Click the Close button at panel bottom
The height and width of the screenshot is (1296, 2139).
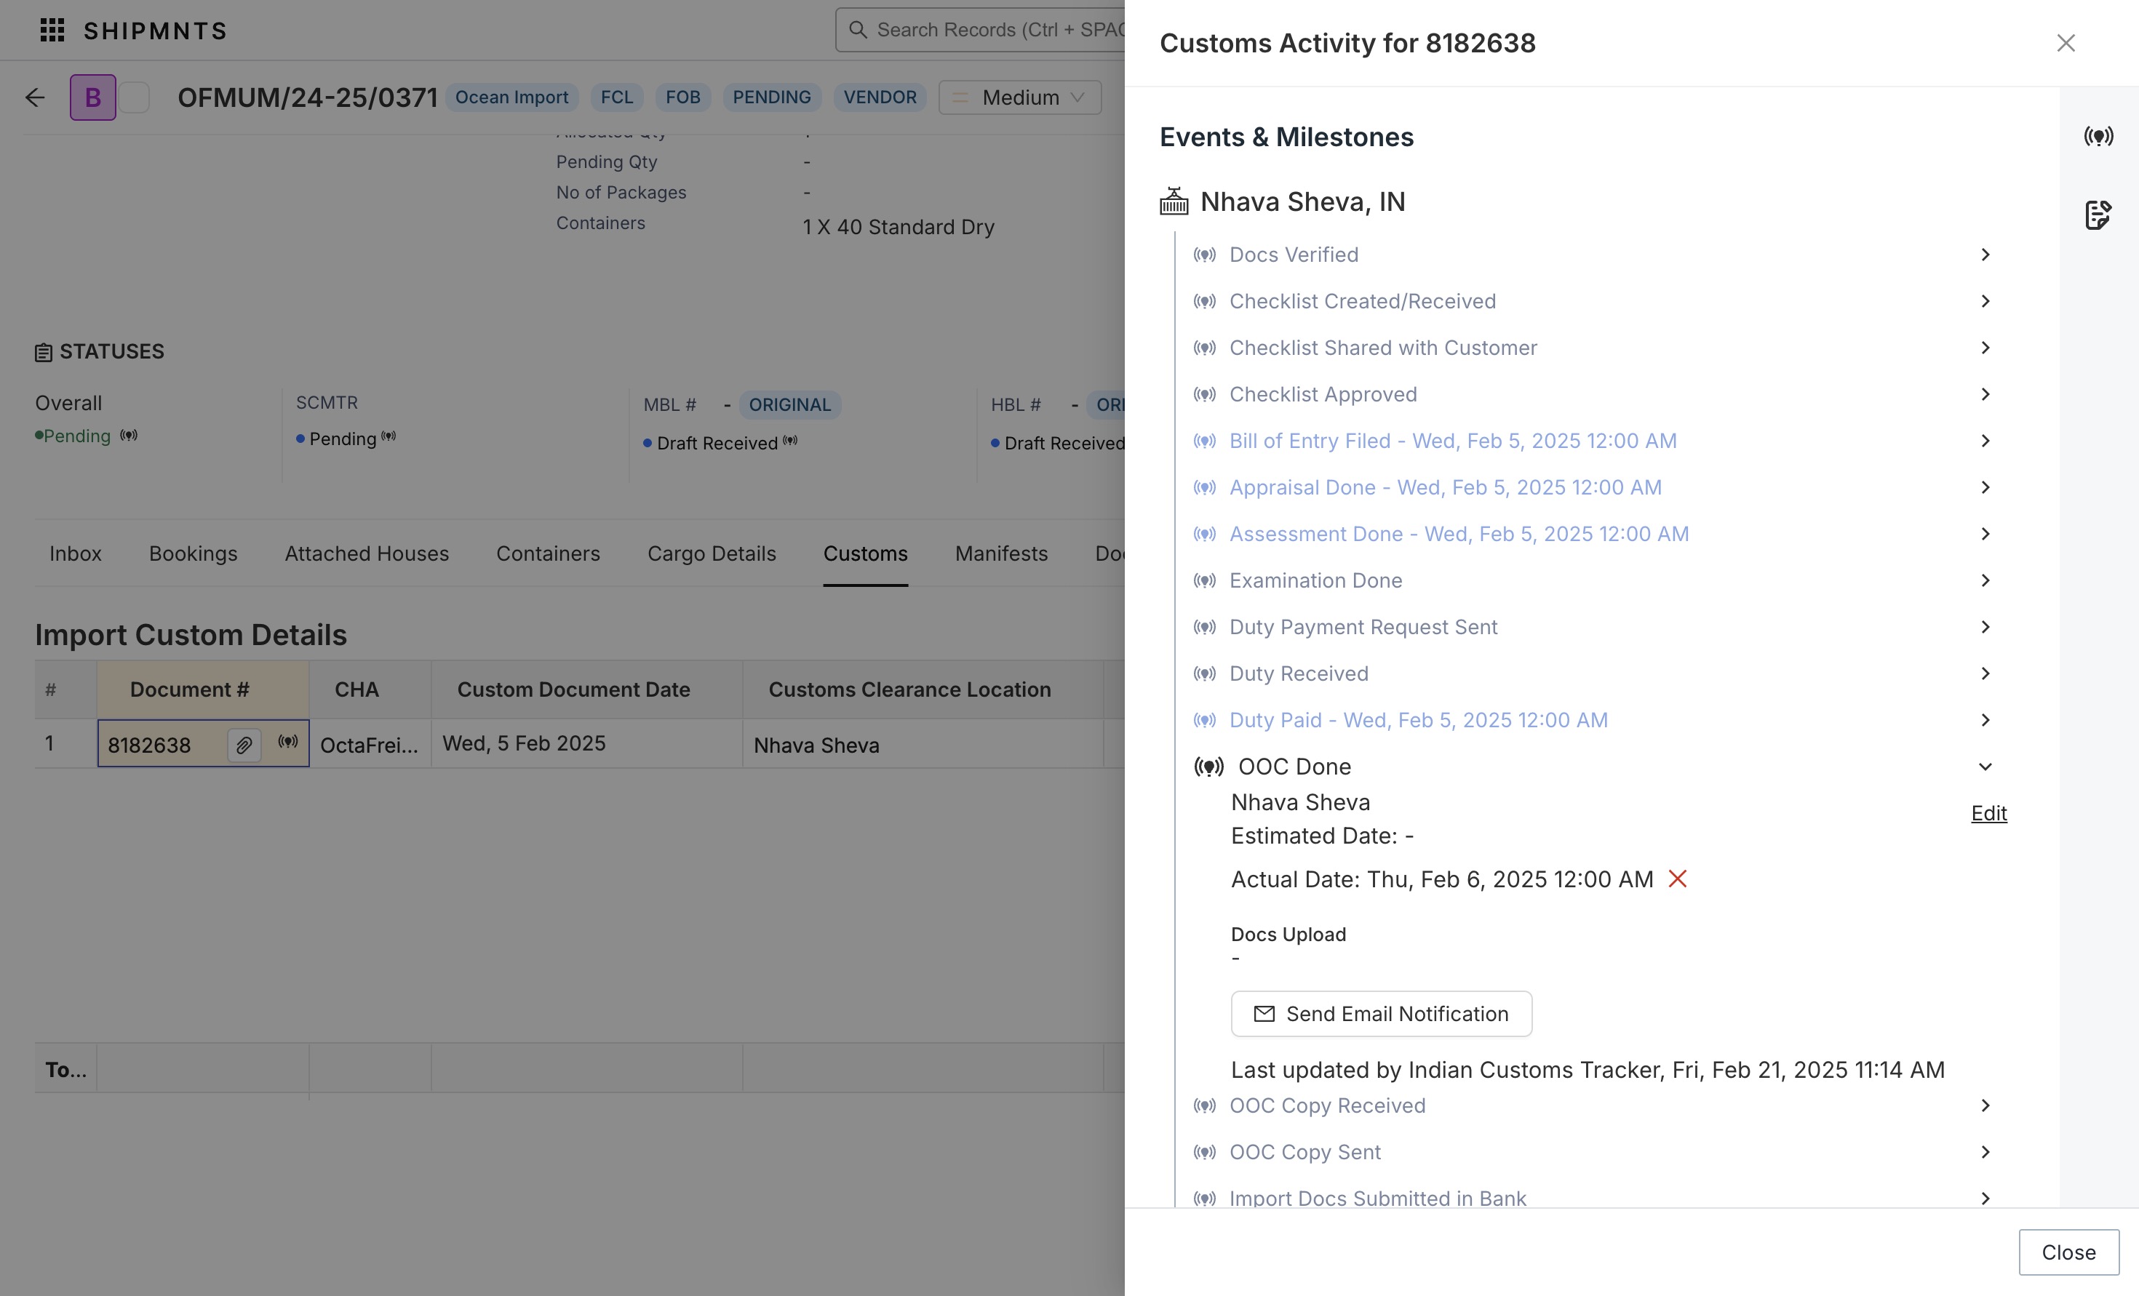pos(2068,1252)
